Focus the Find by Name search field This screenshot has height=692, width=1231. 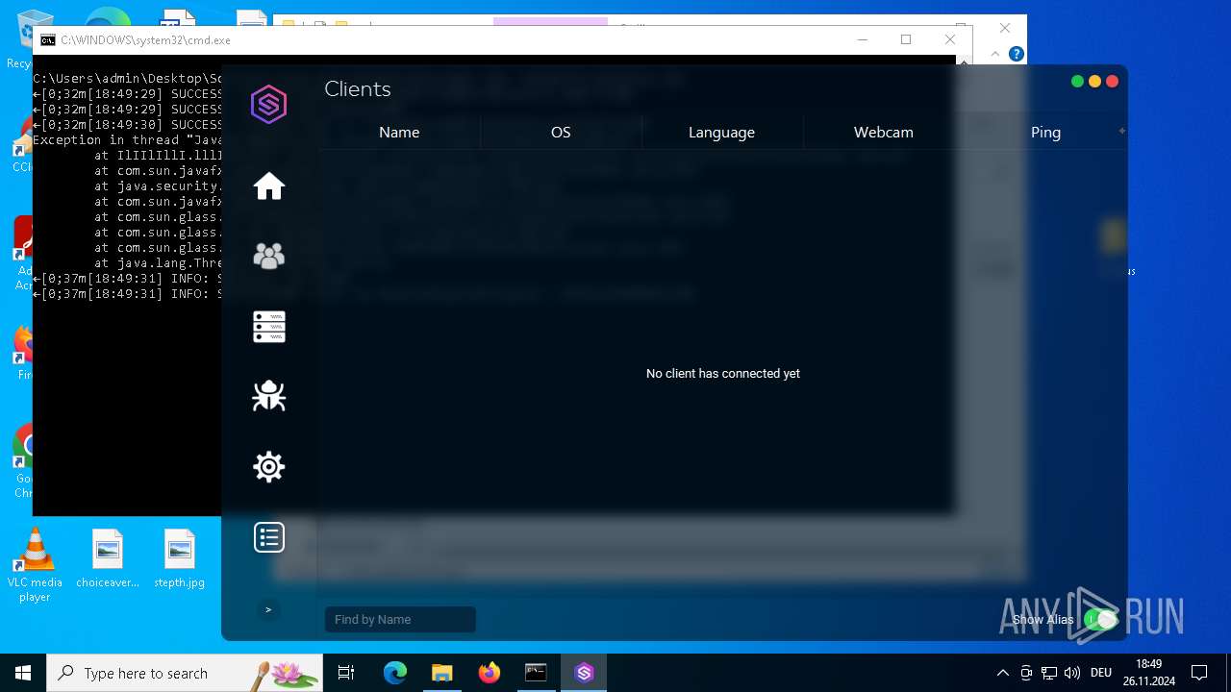[x=400, y=620]
